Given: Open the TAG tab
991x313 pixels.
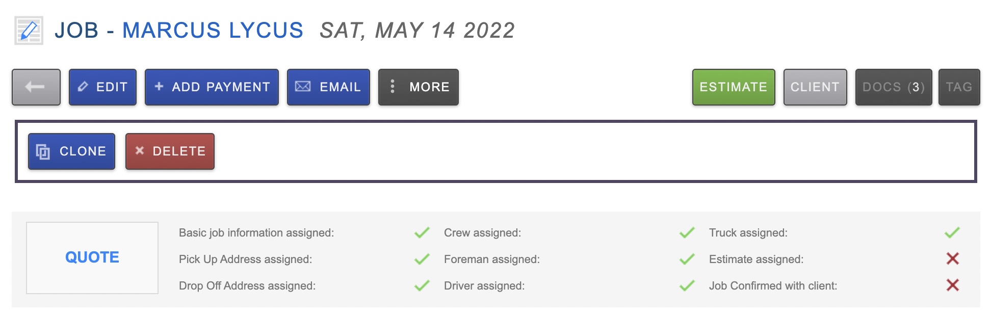Looking at the screenshot, I should click(959, 87).
